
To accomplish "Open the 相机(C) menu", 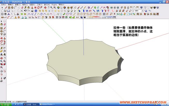I will (25, 5).
